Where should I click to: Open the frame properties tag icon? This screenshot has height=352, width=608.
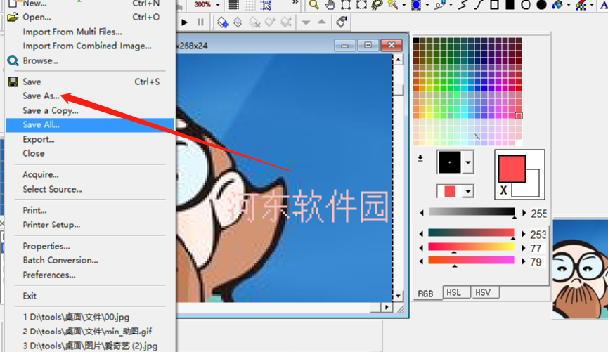341,22
